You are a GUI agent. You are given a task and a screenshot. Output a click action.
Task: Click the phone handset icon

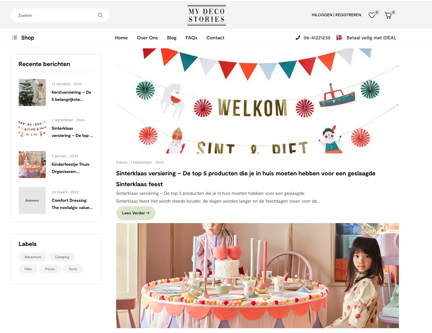pyautogui.click(x=298, y=38)
